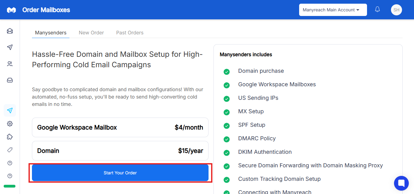Screen dimensions: 414x194
Task: Select the Manysenders tab
Action: (51, 33)
